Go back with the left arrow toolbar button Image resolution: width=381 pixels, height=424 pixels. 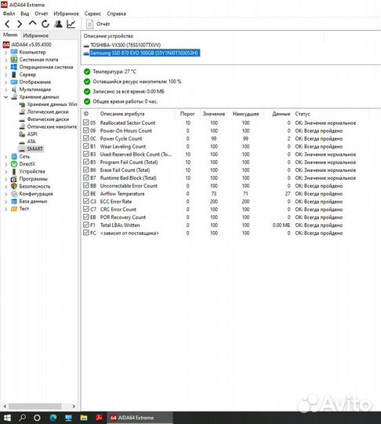(7, 24)
